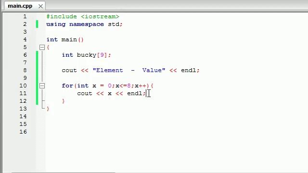Click the closing brace on line 12
This screenshot has height=173, width=308.
63,101
